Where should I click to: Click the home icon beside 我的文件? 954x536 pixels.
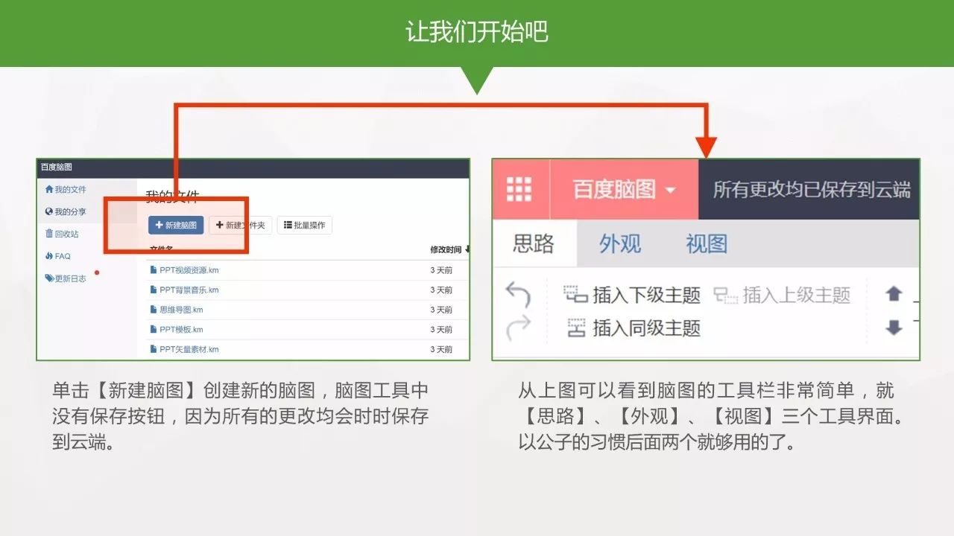49,190
